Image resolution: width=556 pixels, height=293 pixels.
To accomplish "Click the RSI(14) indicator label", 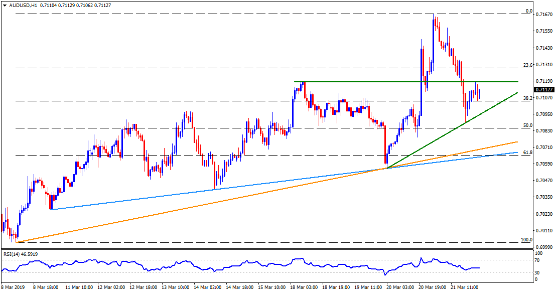I will click(13, 254).
